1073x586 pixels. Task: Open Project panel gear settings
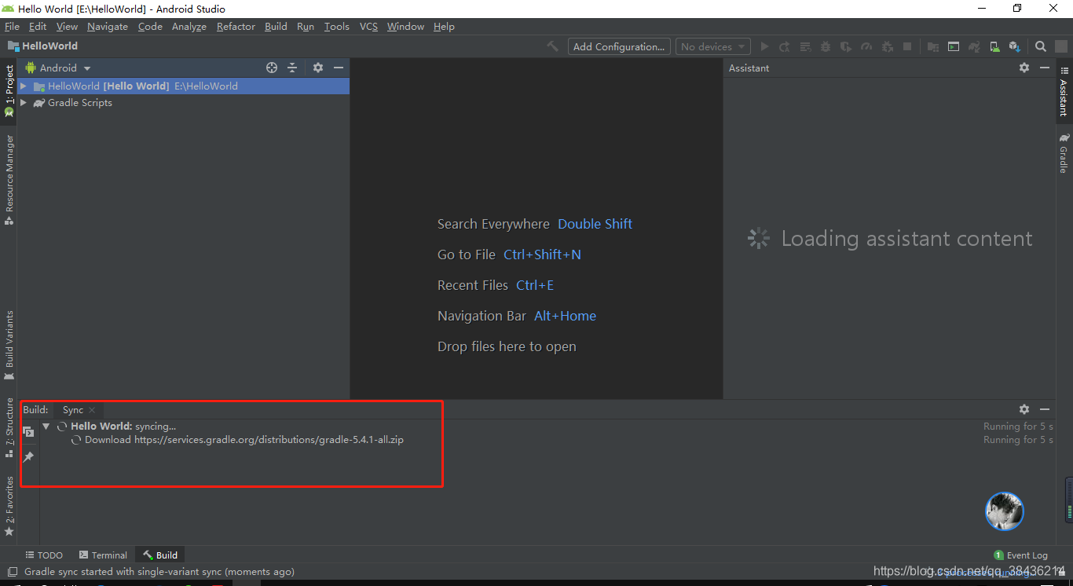318,68
